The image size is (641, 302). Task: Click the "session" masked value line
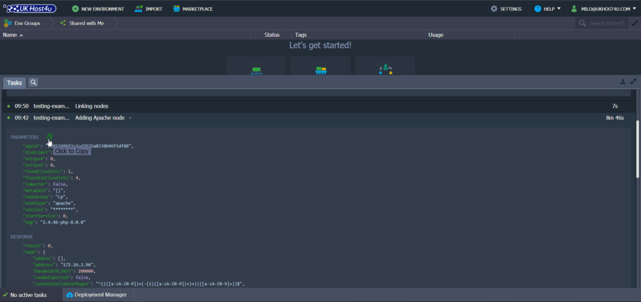[x=50, y=209]
